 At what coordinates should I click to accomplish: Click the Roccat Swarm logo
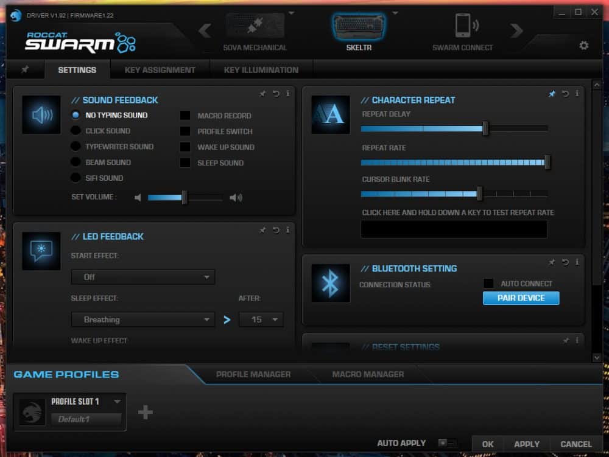80,42
